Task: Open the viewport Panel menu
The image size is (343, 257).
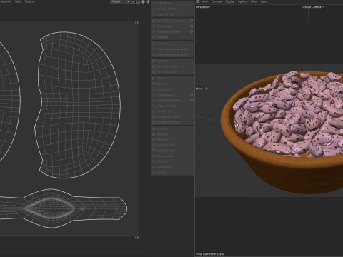Action: [x=264, y=1]
